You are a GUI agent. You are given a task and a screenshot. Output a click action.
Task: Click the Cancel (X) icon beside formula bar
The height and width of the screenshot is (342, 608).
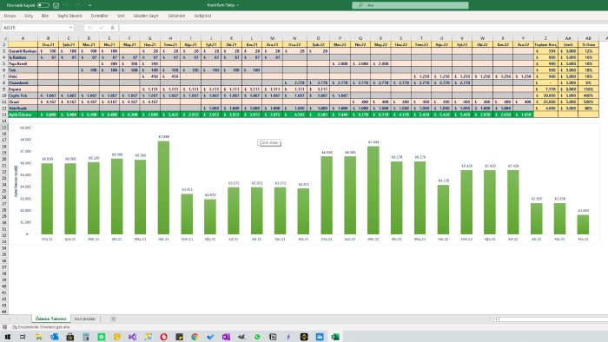(x=89, y=28)
